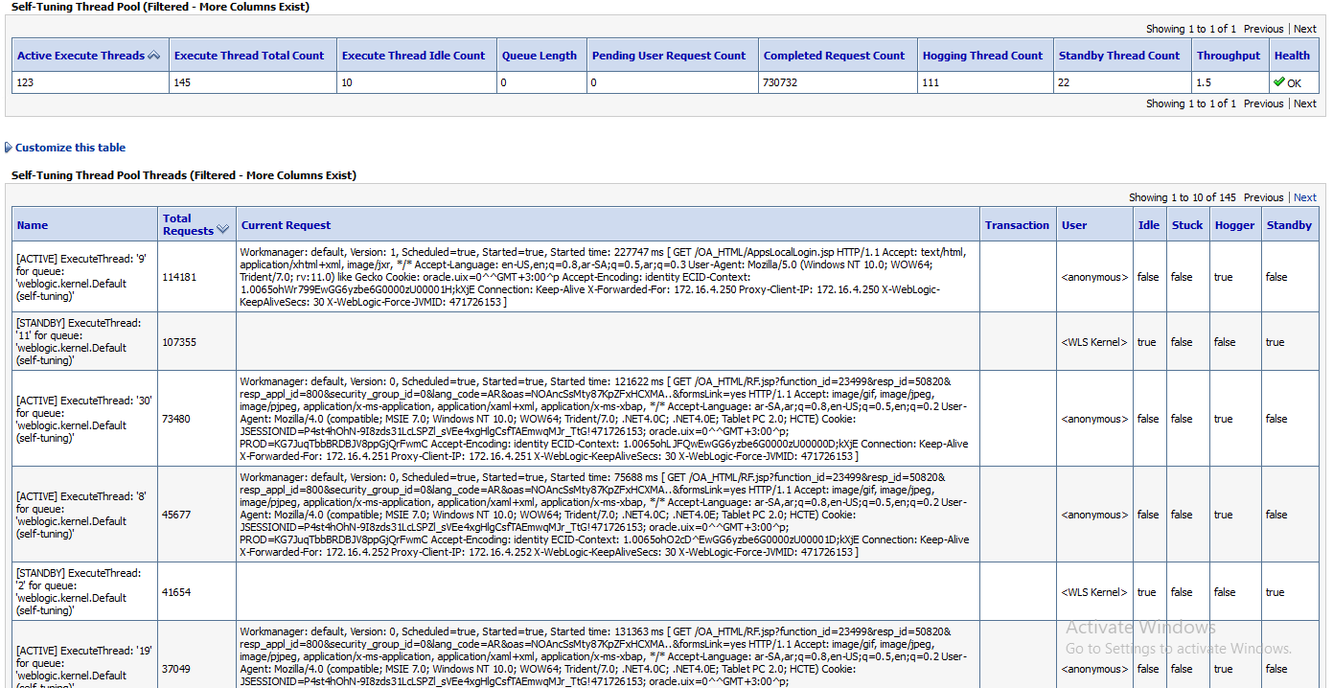Image resolution: width=1333 pixels, height=688 pixels.
Task: Click the green Health OK checkmark
Action: [x=1278, y=82]
